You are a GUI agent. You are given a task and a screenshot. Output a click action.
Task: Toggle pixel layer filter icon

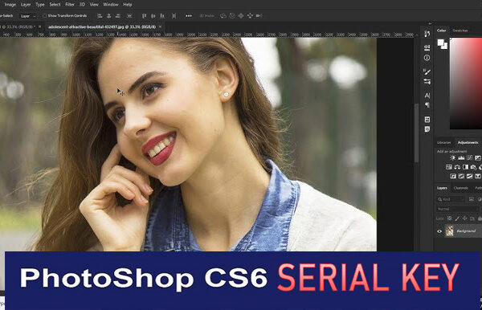point(472,199)
